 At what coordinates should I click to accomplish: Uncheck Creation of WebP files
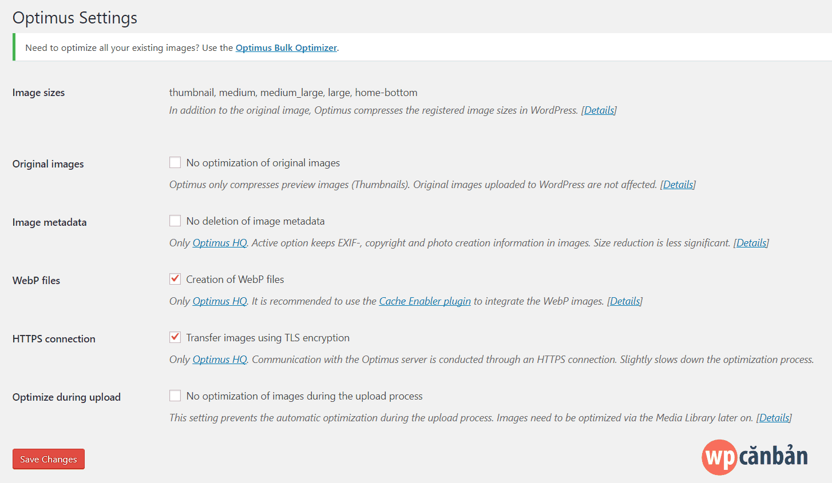tap(175, 280)
